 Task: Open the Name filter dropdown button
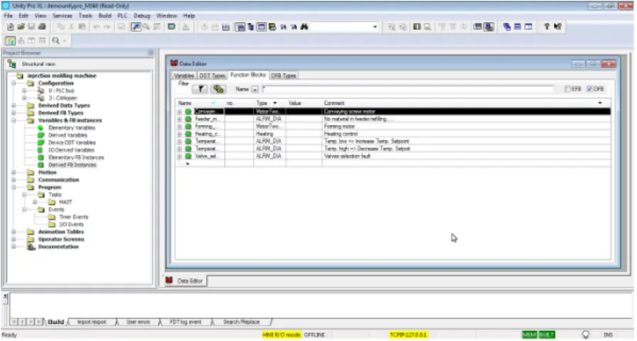(255, 89)
